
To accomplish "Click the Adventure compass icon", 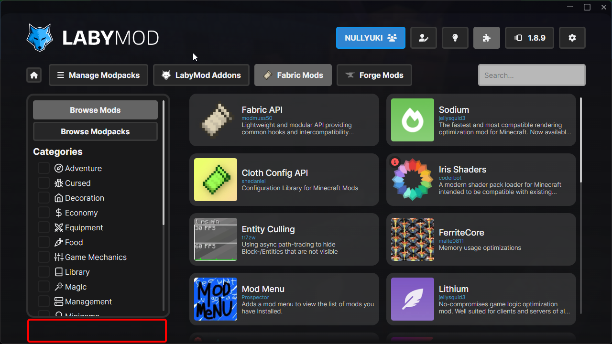I will [x=59, y=168].
